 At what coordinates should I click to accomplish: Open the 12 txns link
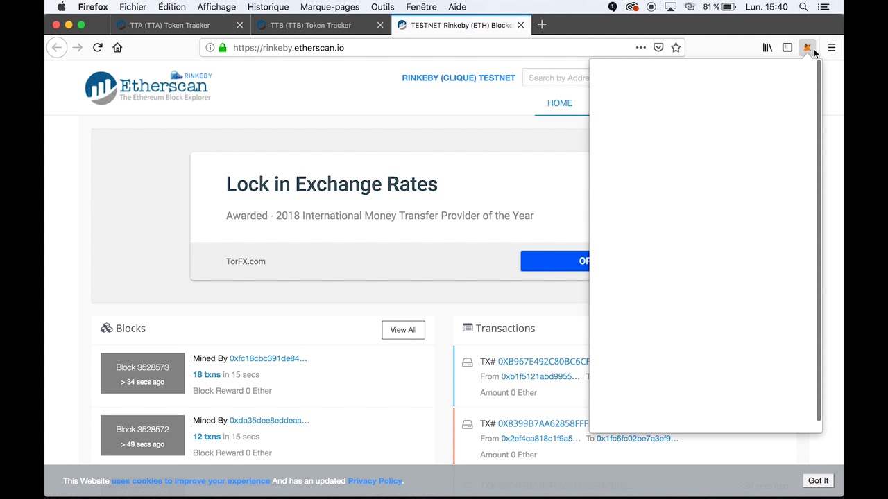[x=207, y=437]
